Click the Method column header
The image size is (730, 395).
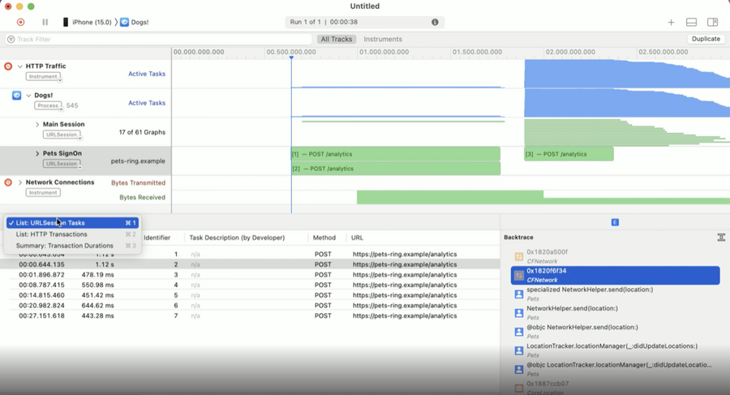tap(324, 238)
